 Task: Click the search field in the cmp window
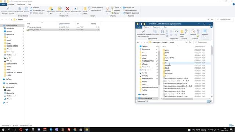(202, 43)
